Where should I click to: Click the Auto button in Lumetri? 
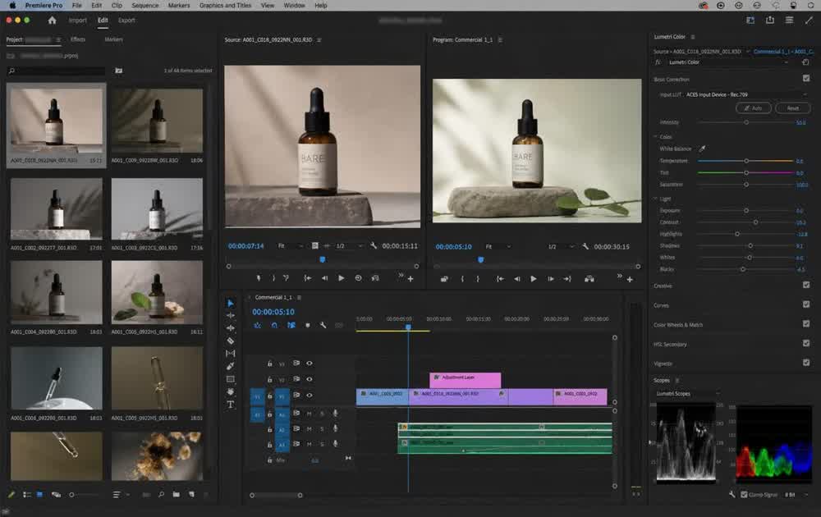754,108
